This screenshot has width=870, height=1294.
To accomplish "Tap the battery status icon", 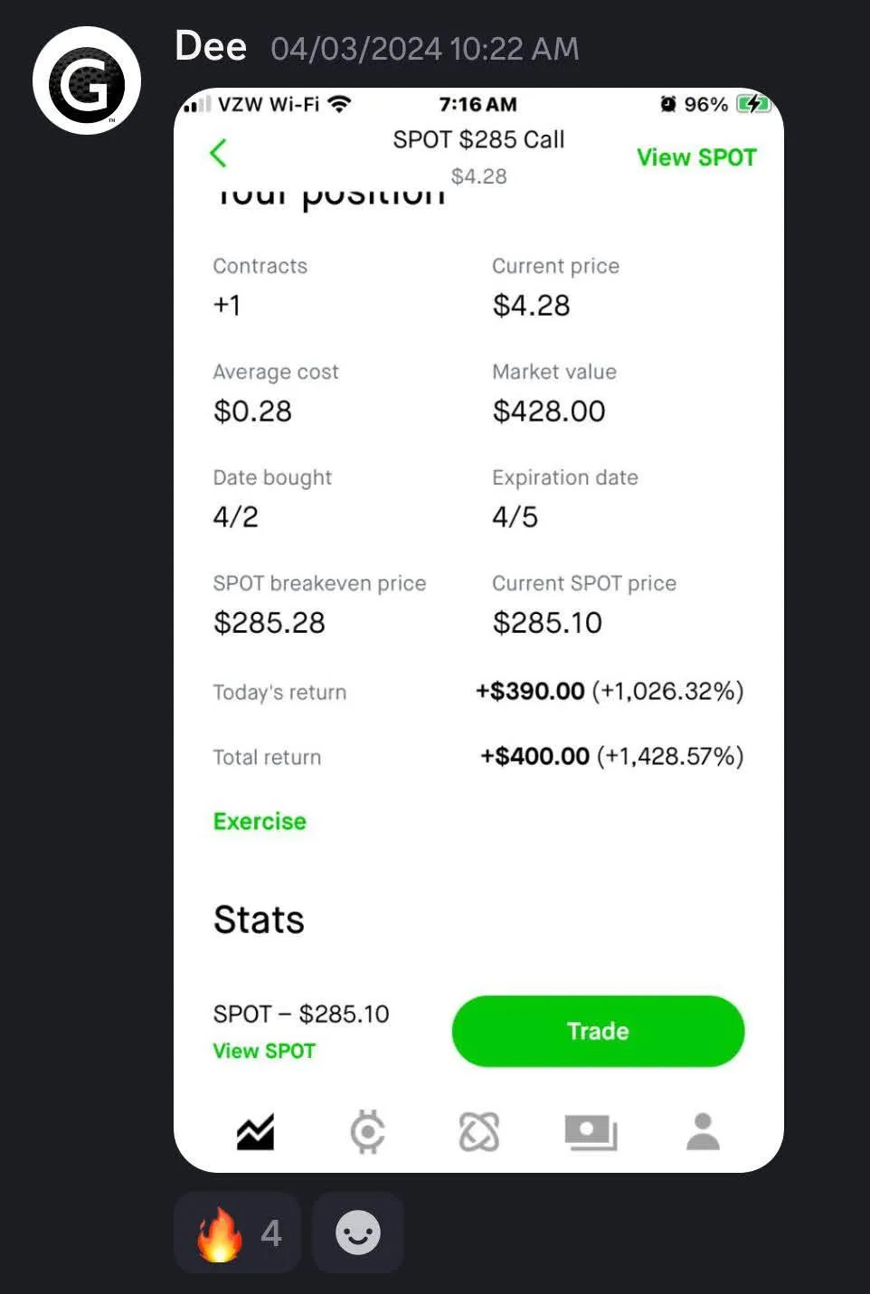I will point(752,104).
